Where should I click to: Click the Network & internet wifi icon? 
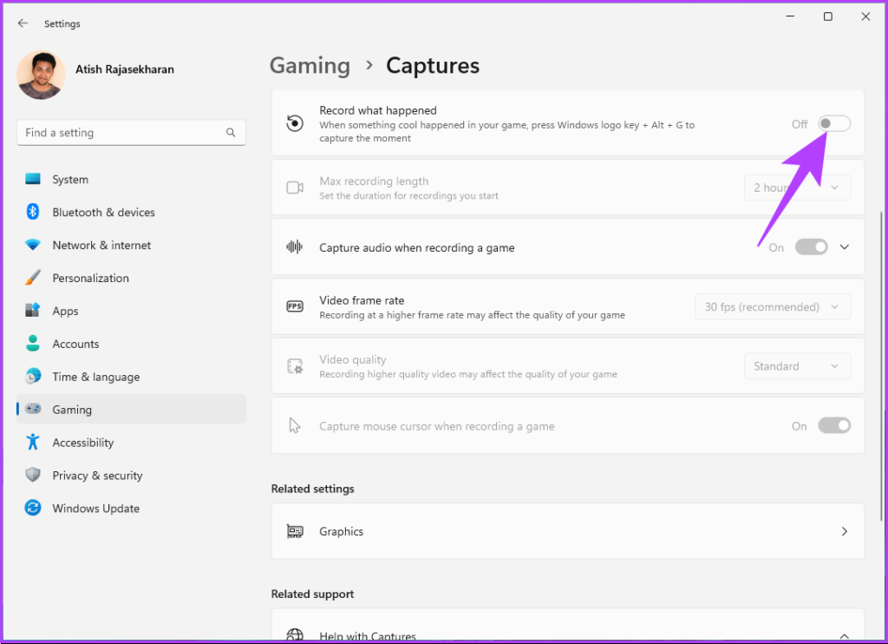[x=33, y=246]
